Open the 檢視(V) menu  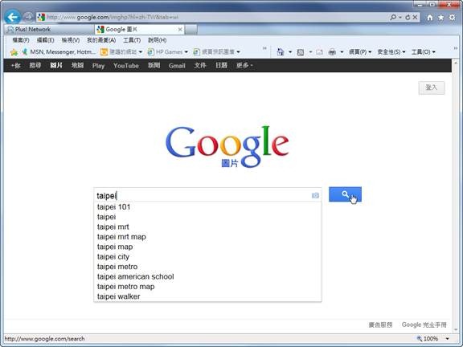(x=70, y=40)
